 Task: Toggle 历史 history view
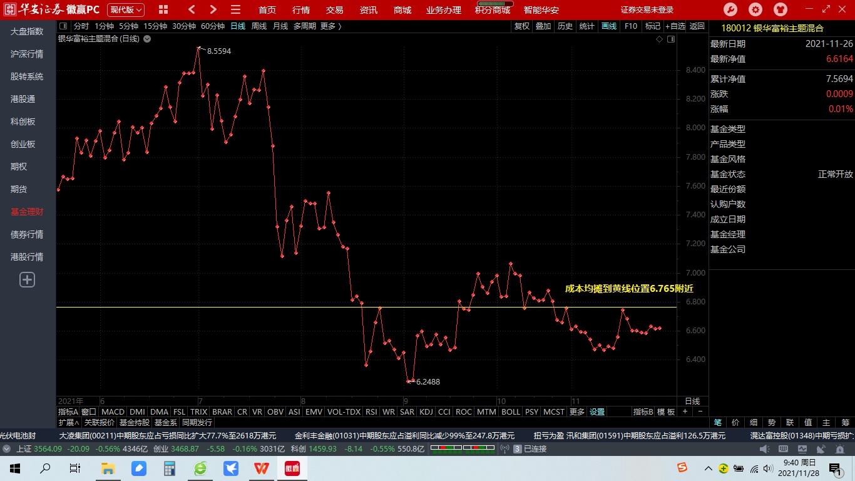tap(565, 26)
